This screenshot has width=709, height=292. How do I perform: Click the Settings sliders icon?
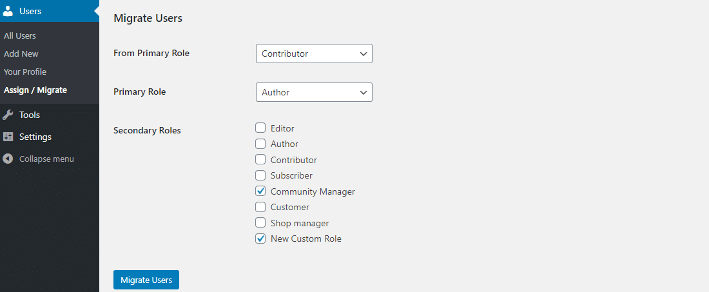(x=8, y=137)
